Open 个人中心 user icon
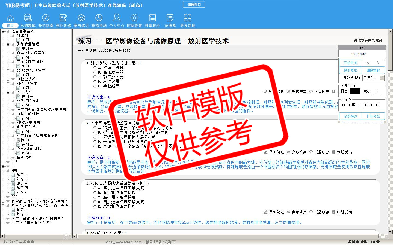This screenshot has height=245, width=393. 117,18
